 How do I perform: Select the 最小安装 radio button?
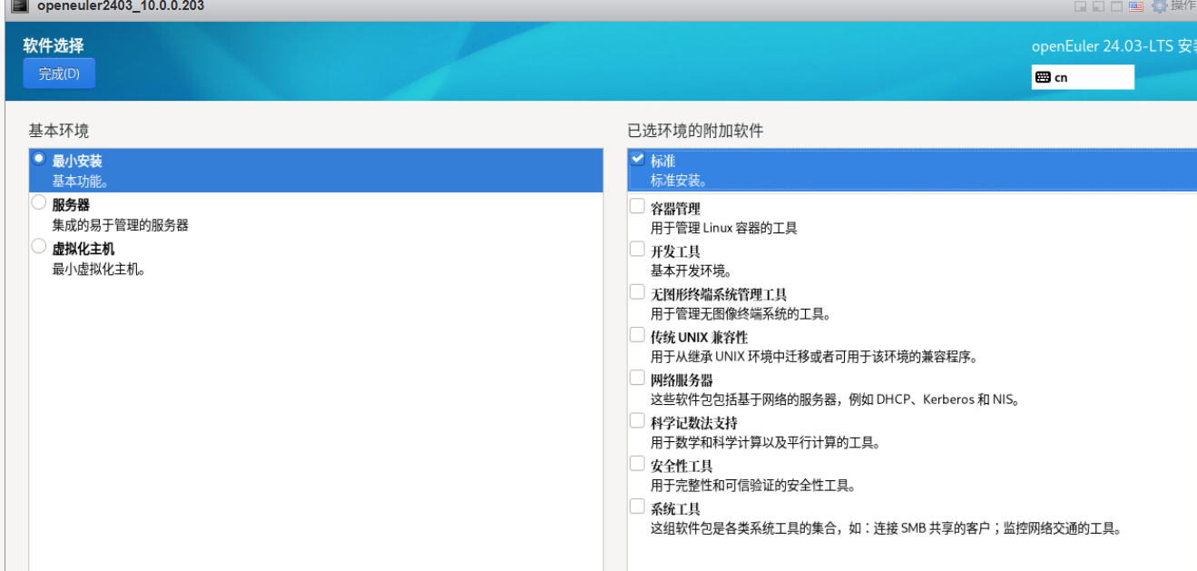pyautogui.click(x=39, y=158)
